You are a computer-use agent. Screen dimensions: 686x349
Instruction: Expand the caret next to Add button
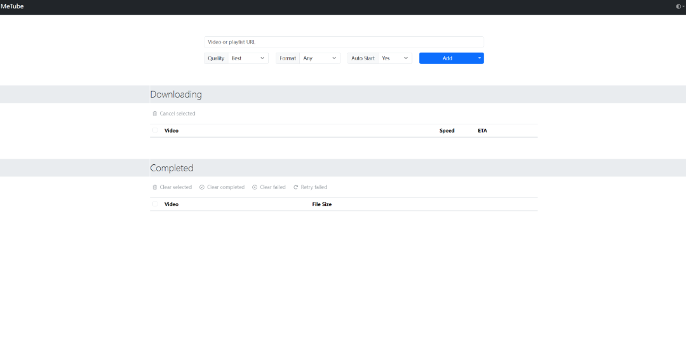pyautogui.click(x=480, y=58)
